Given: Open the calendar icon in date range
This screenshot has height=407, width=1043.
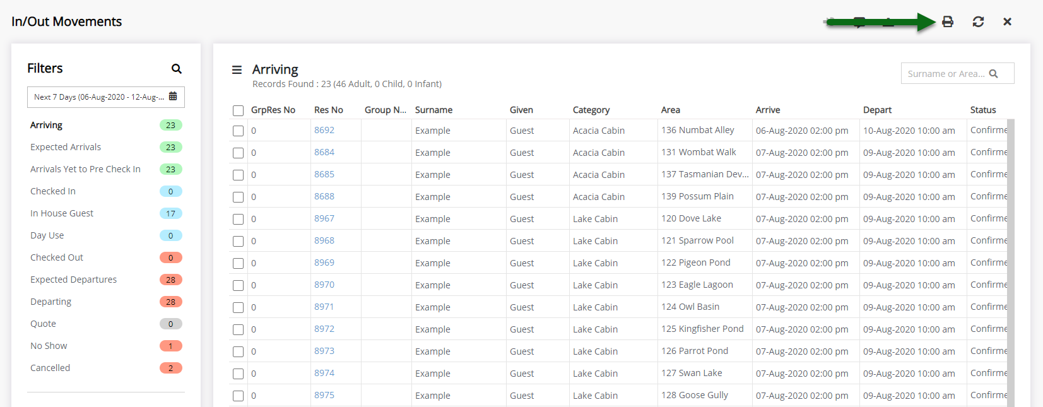Looking at the screenshot, I should (x=173, y=97).
